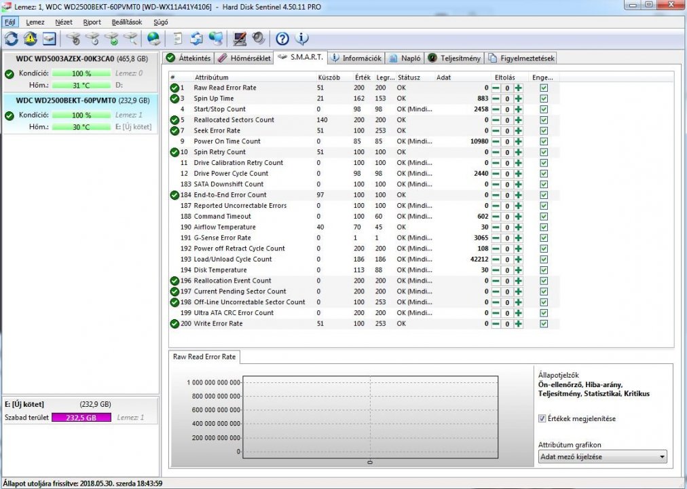687x489 pixels.
Task: Click the refresh with warning triangle icon
Action: (x=31, y=39)
